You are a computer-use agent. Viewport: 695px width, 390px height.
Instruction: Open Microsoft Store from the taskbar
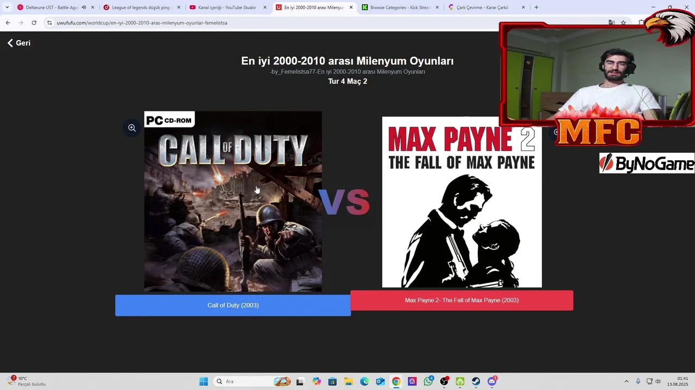[332, 381]
